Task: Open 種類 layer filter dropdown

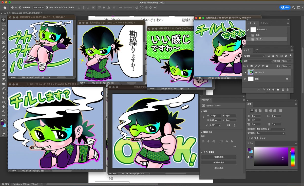Action: (x=254, y=56)
